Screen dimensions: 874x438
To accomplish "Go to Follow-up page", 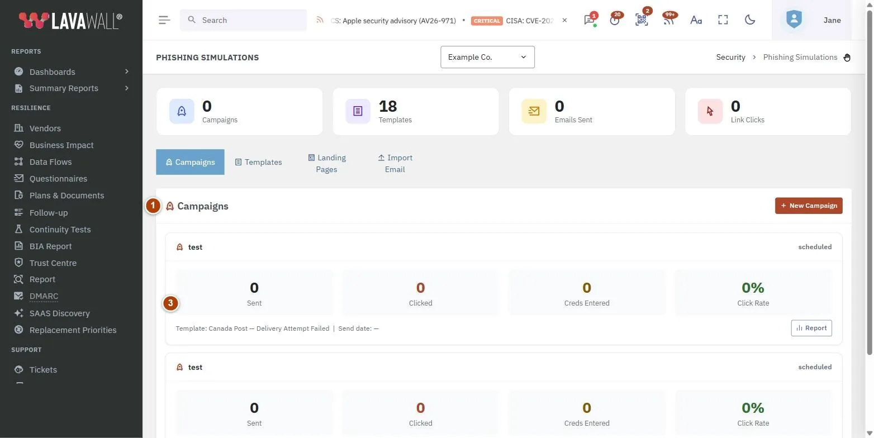I will pyautogui.click(x=49, y=212).
